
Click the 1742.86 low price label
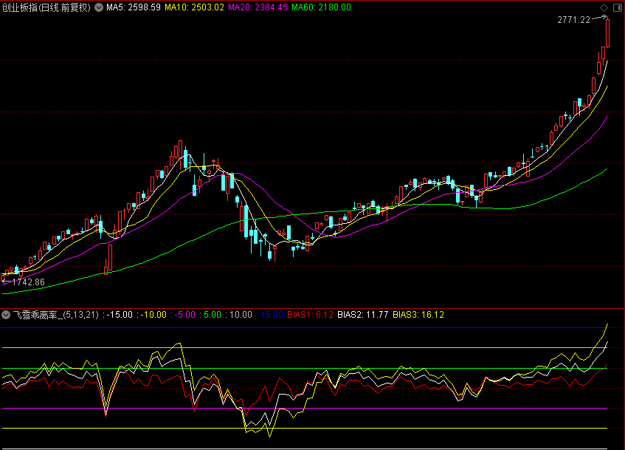(x=28, y=282)
